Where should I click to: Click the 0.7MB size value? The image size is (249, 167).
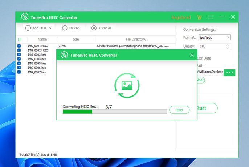click(x=62, y=46)
